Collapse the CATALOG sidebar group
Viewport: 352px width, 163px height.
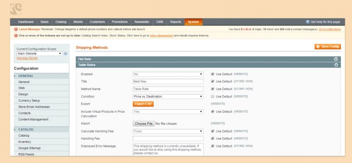[41, 130]
